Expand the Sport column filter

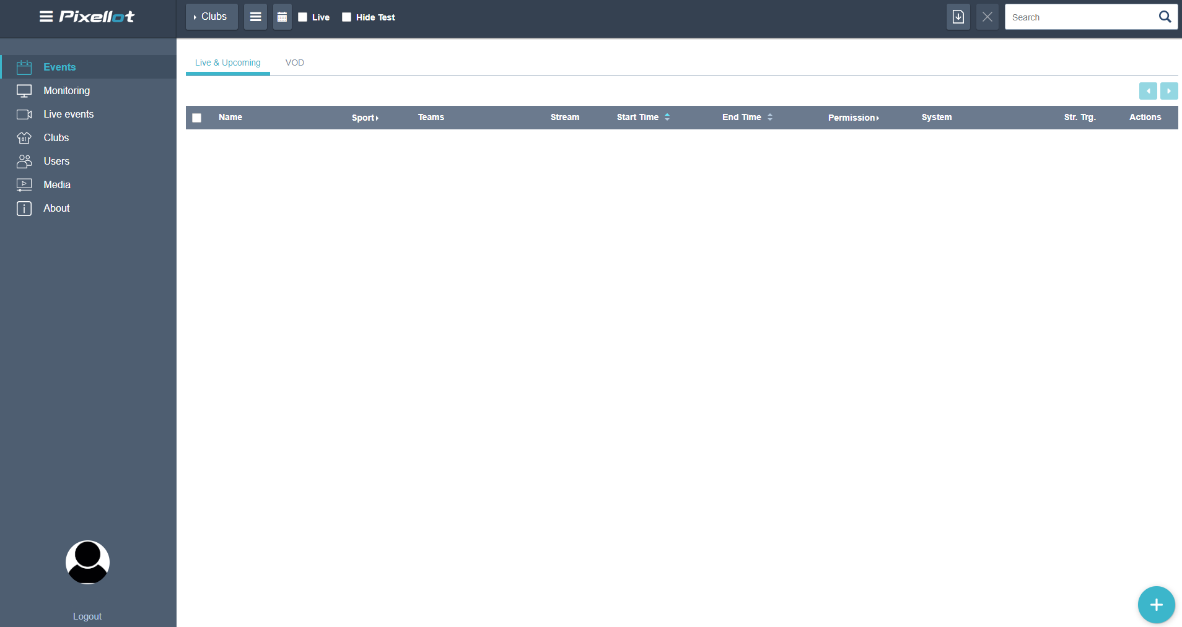[x=365, y=118]
